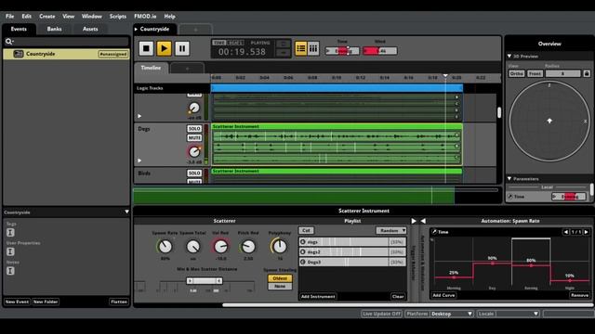Click the search magnifier icon in Events browser
Viewport: 595px width, 334px height.
point(9,41)
